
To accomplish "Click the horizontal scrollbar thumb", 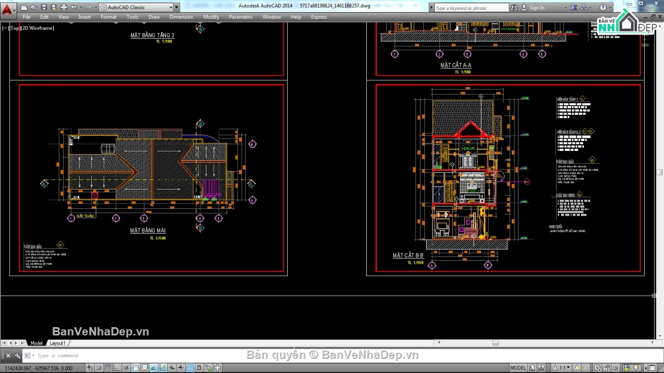I will pyautogui.click(x=495, y=343).
